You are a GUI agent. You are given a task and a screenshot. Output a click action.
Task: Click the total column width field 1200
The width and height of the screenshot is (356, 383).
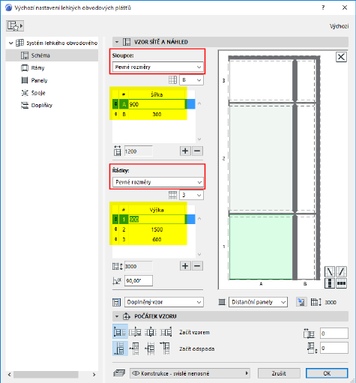[x=139, y=151]
